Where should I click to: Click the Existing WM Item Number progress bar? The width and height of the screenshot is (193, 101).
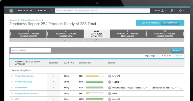(x=95, y=93)
